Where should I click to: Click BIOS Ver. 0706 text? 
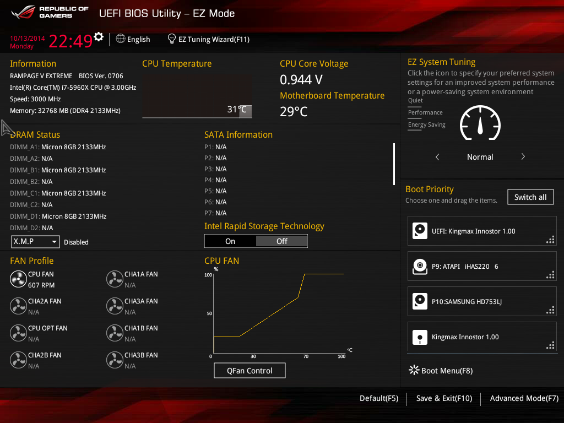pyautogui.click(x=101, y=76)
